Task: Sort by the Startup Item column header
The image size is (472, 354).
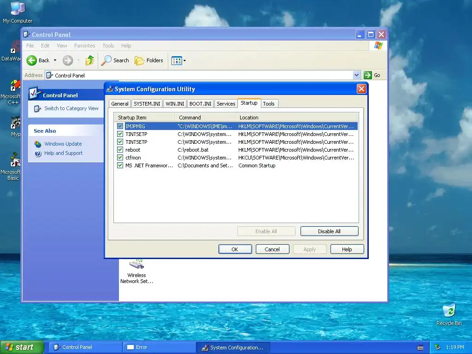Action: pyautogui.click(x=144, y=118)
